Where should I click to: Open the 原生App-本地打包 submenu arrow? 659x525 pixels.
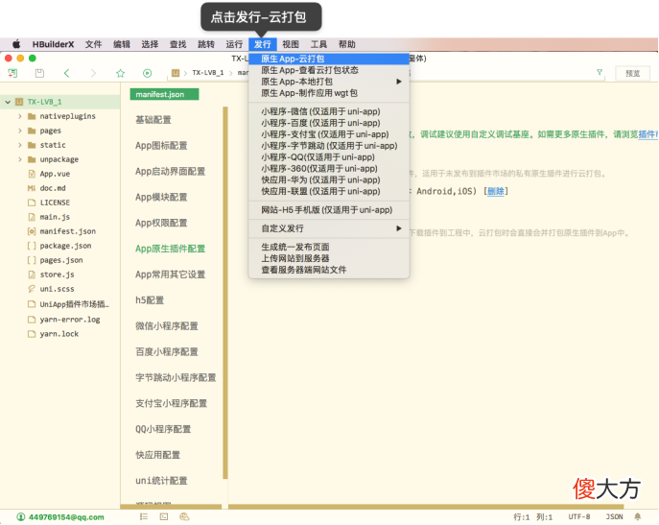tap(399, 82)
